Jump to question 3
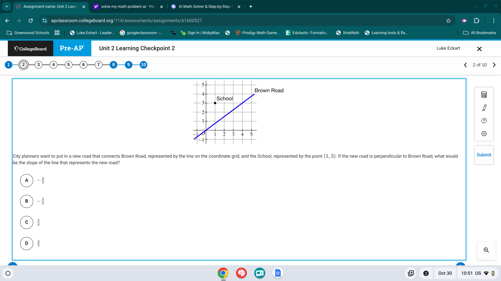The image size is (501, 281). 39,65
